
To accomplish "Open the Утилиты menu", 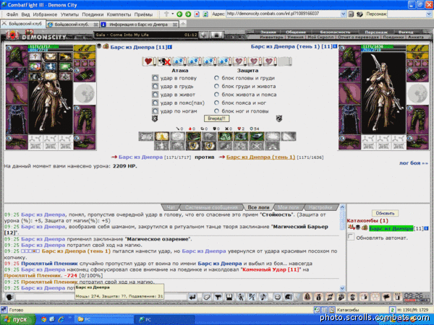I will tap(69, 14).
